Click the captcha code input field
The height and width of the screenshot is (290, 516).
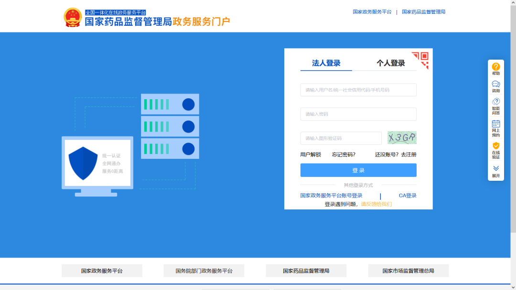click(341, 138)
